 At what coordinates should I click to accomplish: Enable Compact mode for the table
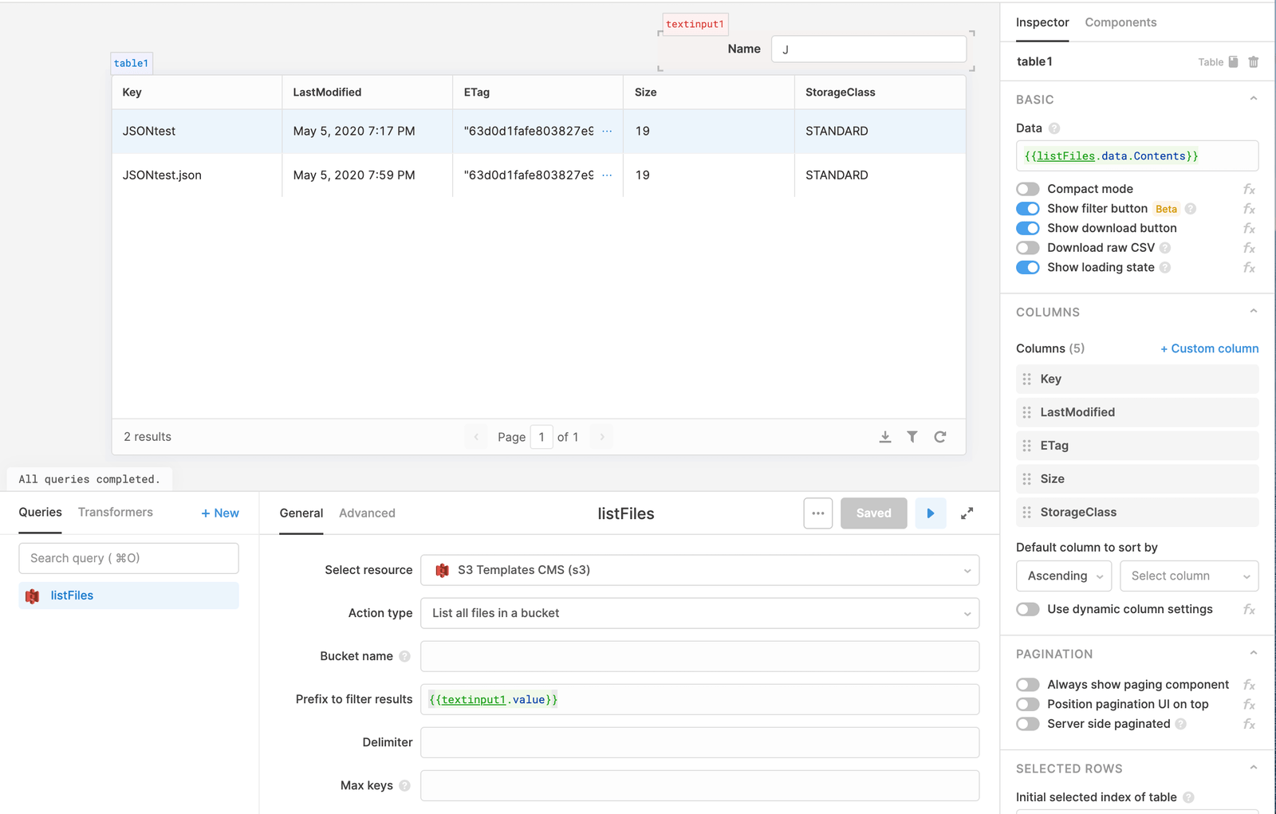click(x=1027, y=188)
